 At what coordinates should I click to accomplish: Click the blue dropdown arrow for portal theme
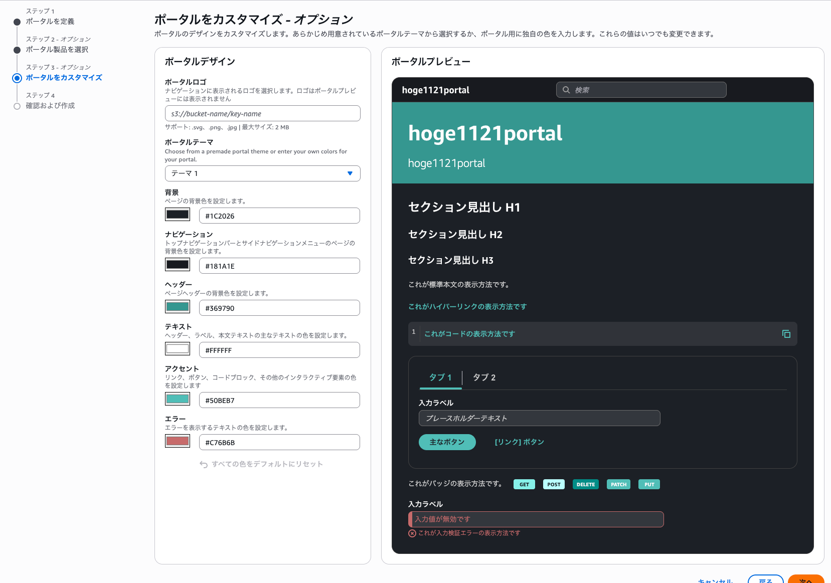click(x=350, y=173)
